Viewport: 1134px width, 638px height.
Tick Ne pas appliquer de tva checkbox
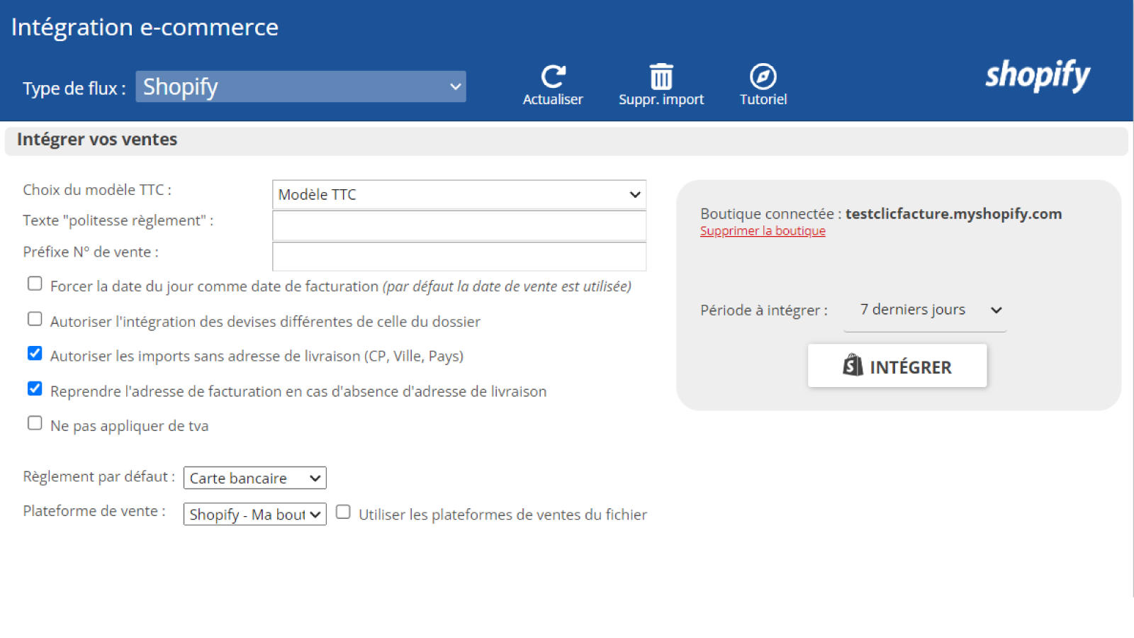[35, 423]
